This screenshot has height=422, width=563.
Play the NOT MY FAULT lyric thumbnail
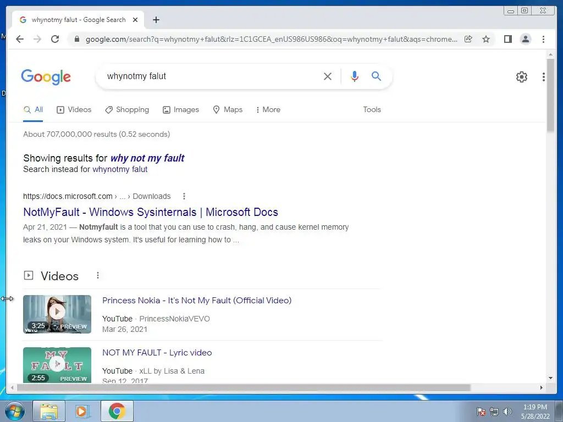(57, 365)
